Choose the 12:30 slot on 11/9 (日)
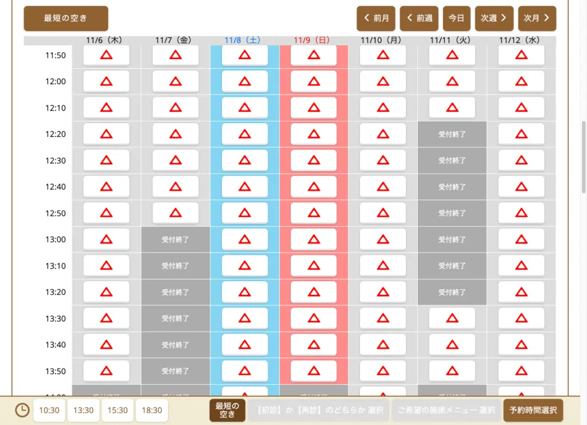The width and height of the screenshot is (587, 425). 314,160
